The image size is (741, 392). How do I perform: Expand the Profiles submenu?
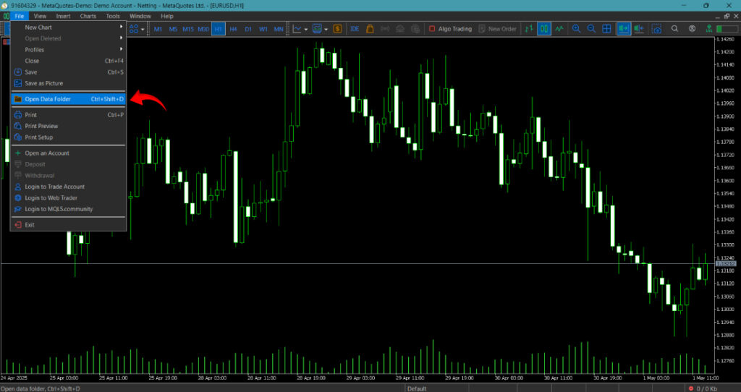point(69,50)
